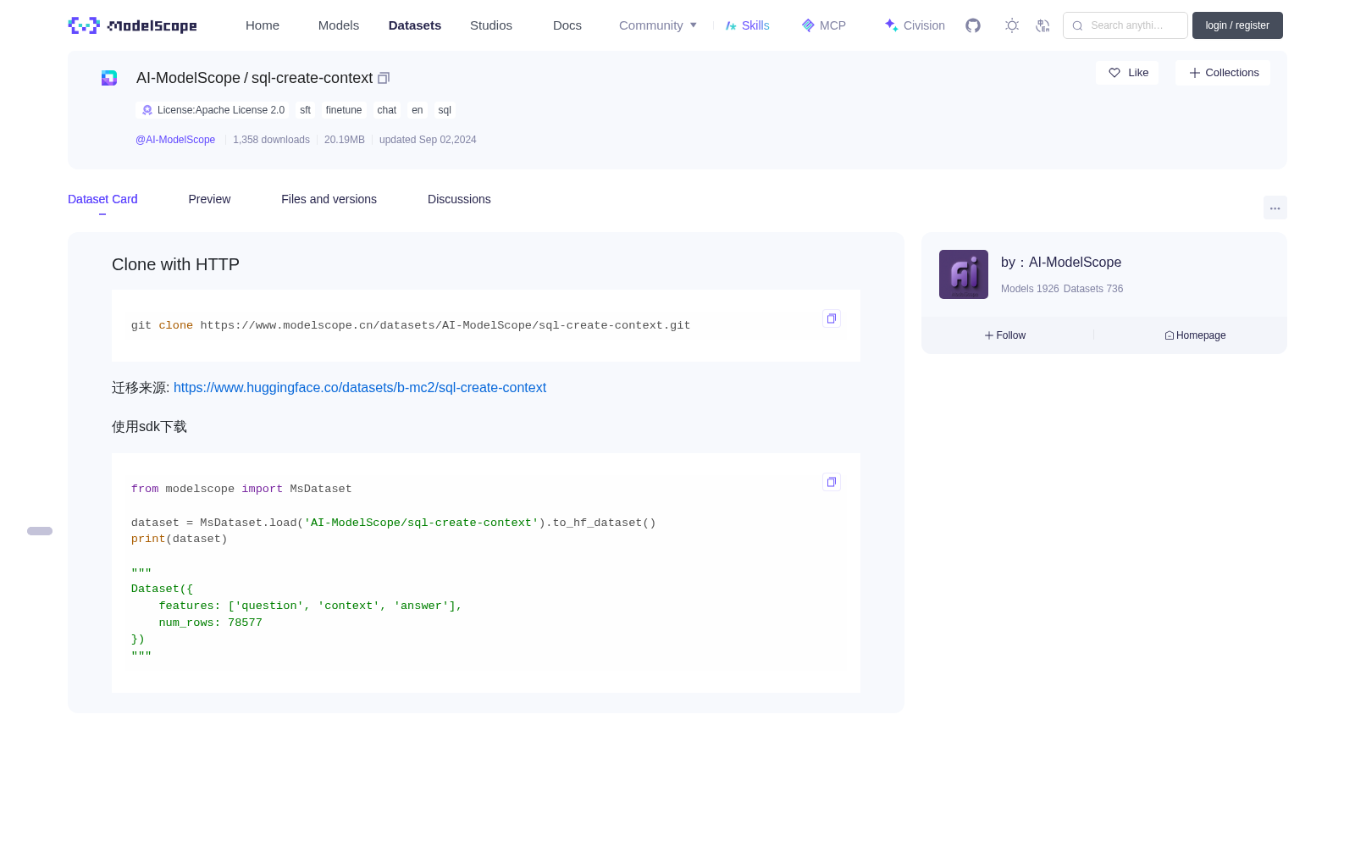The width and height of the screenshot is (1355, 847).
Task: Expand the Community dropdown menu
Action: point(658,25)
